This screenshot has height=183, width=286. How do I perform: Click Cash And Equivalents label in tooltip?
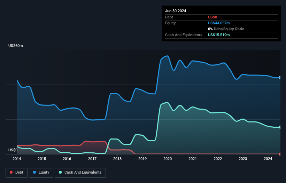pyautogui.click(x=184, y=35)
